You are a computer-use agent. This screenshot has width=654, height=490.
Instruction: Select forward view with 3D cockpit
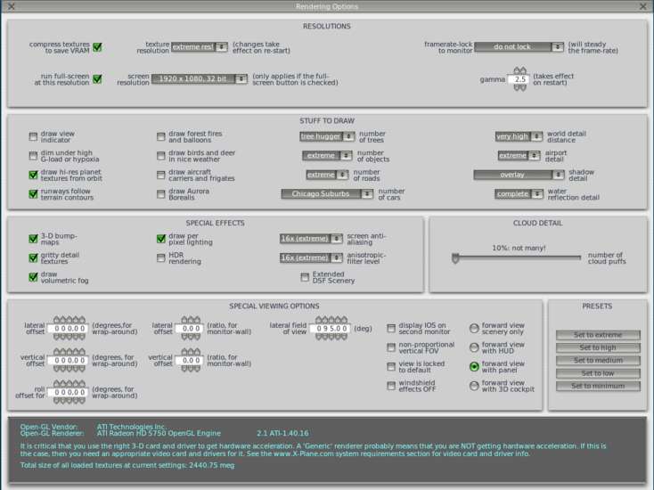pyautogui.click(x=474, y=386)
